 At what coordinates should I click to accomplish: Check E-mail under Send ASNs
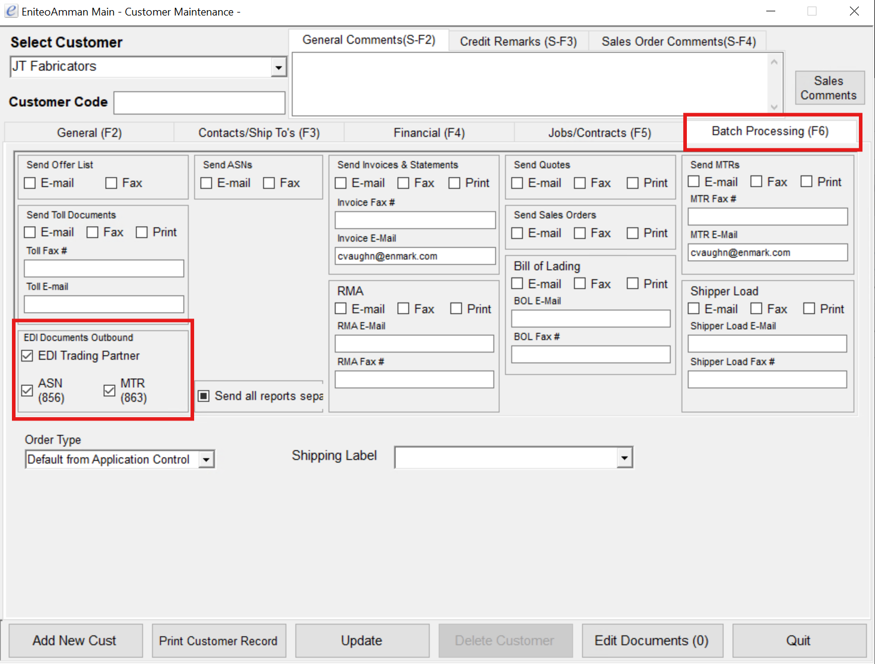coord(206,183)
